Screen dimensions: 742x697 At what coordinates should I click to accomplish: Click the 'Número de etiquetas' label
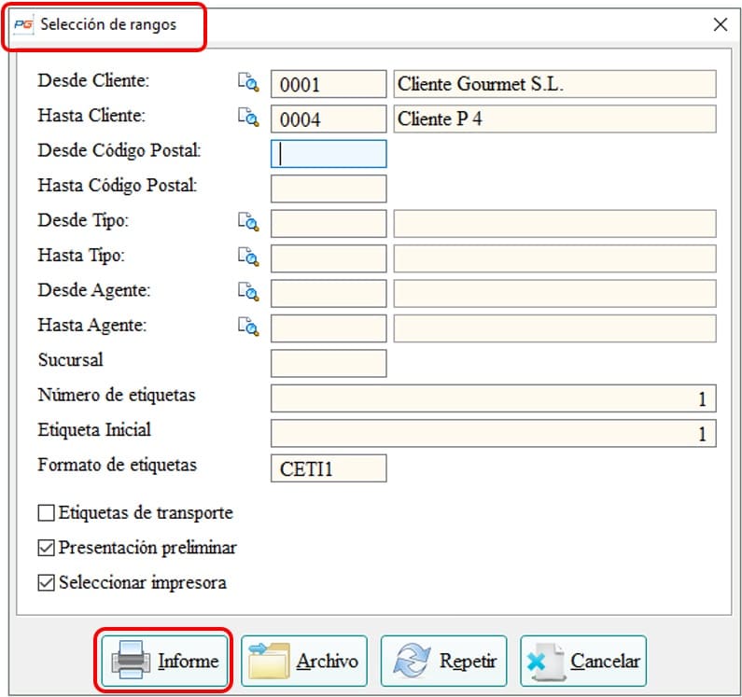coord(117,395)
